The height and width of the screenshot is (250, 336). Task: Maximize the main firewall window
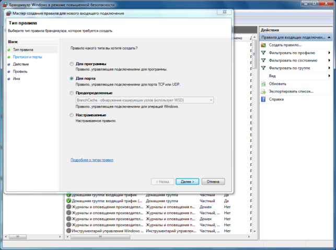(x=314, y=3)
